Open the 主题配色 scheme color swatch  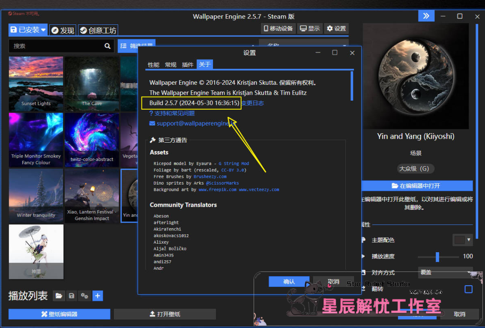(462, 240)
